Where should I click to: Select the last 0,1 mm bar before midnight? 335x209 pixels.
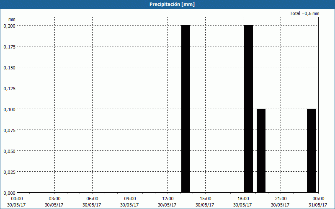click(311, 151)
